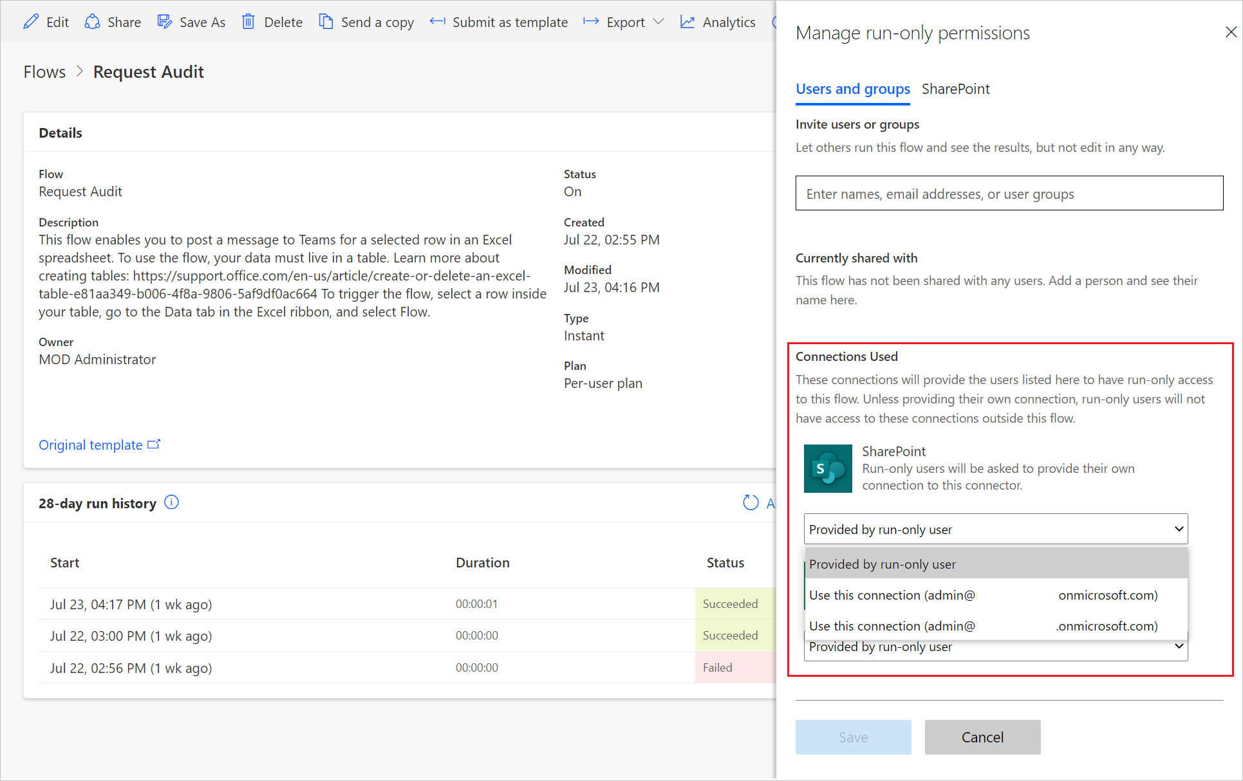
Task: Open the connections dropdown menu
Action: click(x=995, y=529)
